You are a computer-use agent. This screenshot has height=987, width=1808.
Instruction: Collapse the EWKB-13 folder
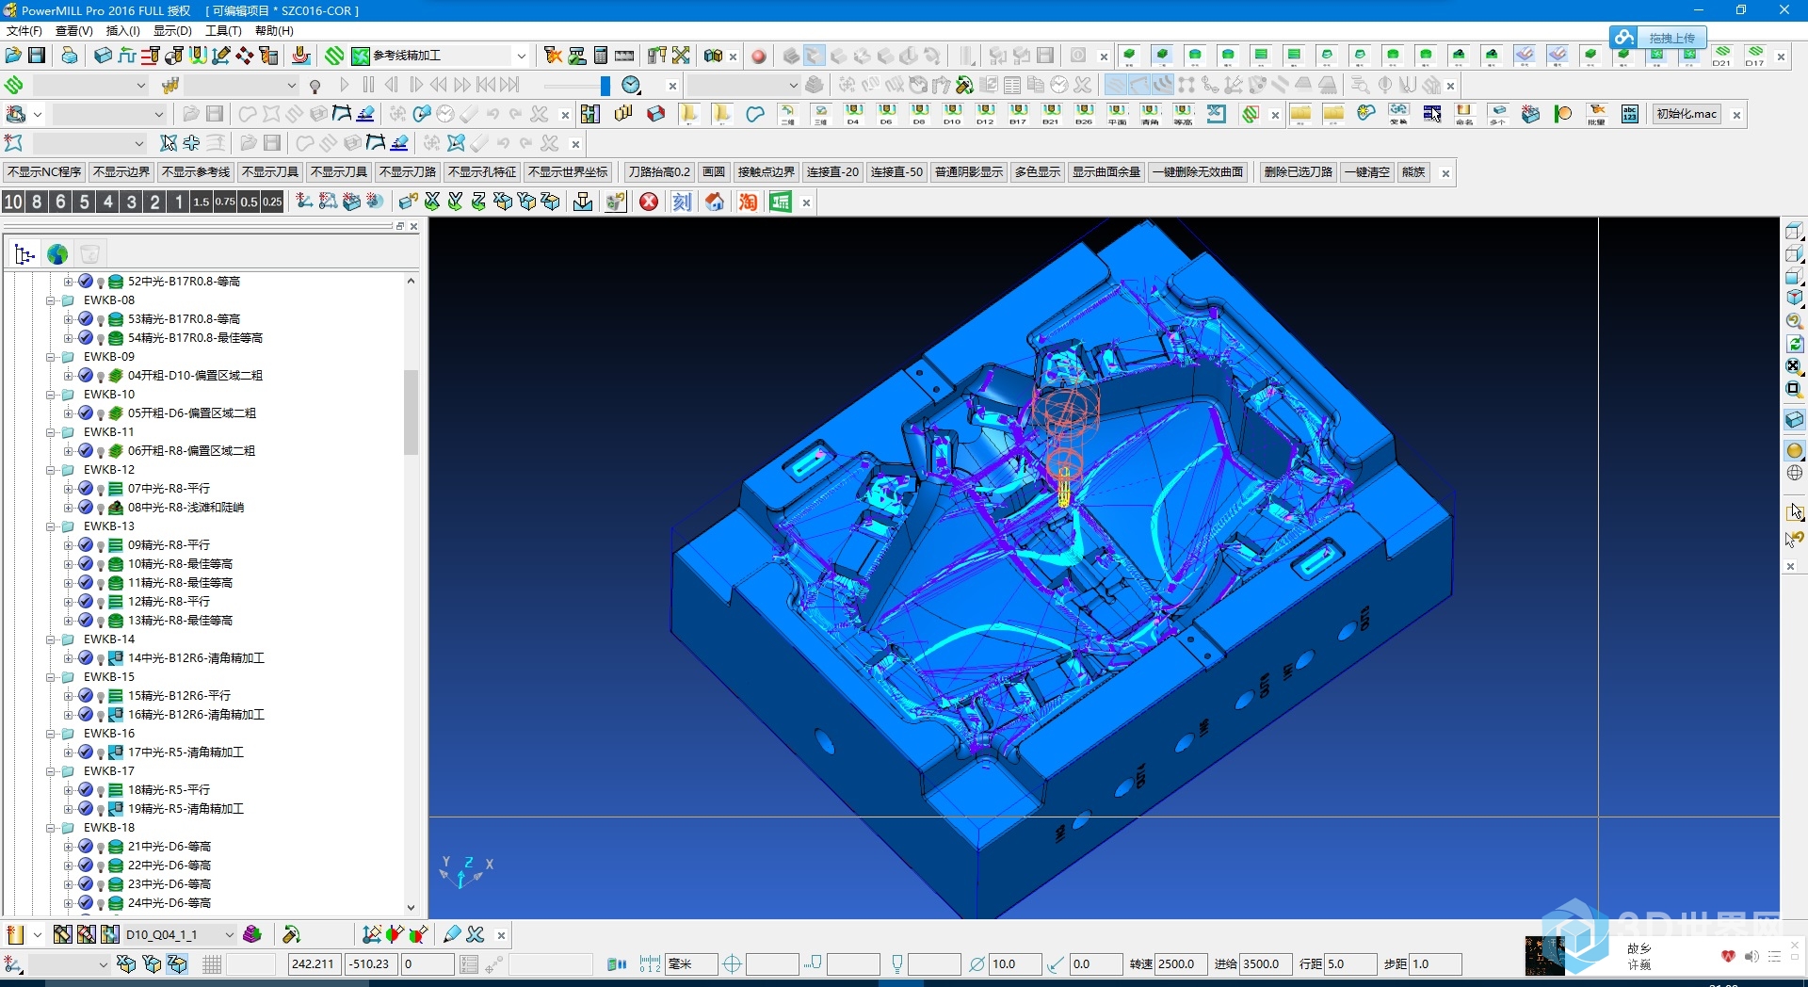coord(52,526)
